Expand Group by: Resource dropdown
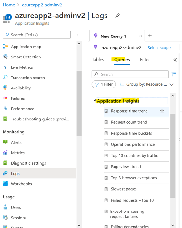 [147, 84]
